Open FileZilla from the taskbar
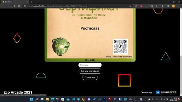182x102 pixels. pos(110,99)
